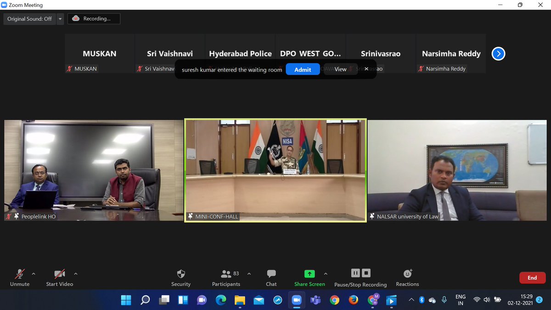The image size is (551, 310).
Task: Open Google Chrome from the taskbar
Action: (x=334, y=300)
